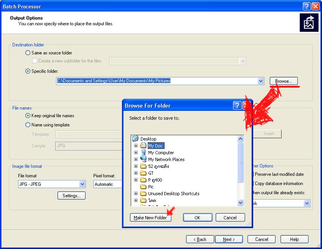Select the GT folder label
Screen dimensions: 322x249
tap(151, 173)
